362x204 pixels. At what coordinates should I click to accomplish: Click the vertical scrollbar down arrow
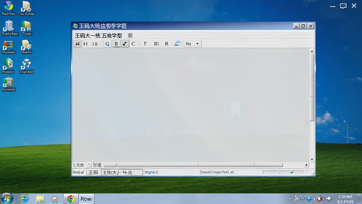pos(312,159)
